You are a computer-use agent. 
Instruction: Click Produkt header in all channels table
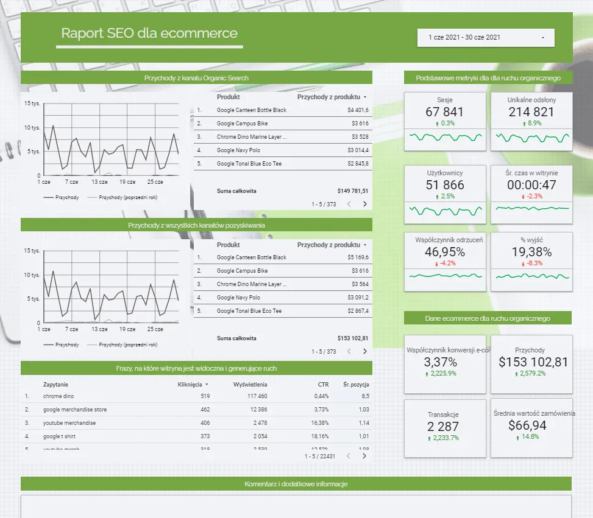pos(228,245)
